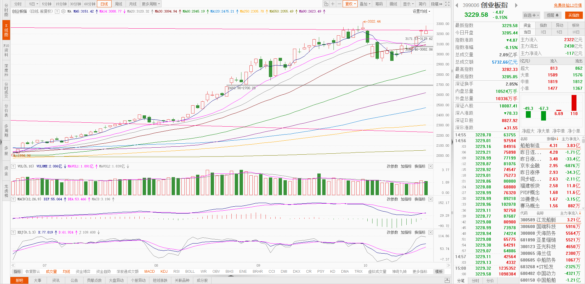Toggle the 成交量 volume indicator

[x=51, y=272]
